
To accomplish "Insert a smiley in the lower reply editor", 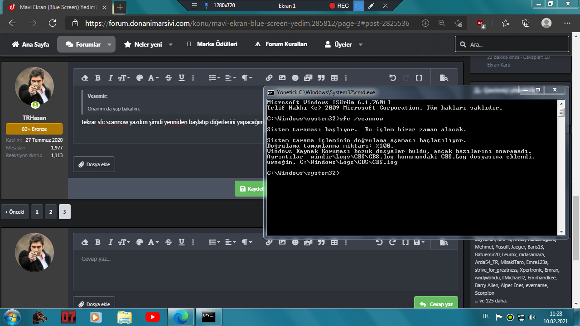I will pyautogui.click(x=295, y=242).
